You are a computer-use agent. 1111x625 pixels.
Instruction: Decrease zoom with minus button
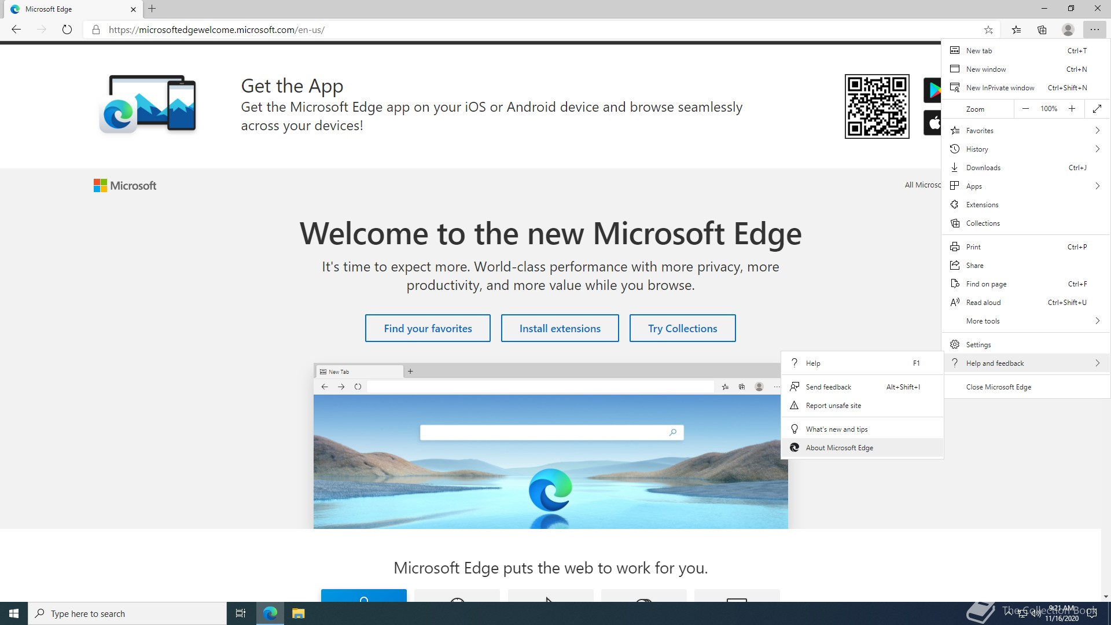click(x=1025, y=109)
